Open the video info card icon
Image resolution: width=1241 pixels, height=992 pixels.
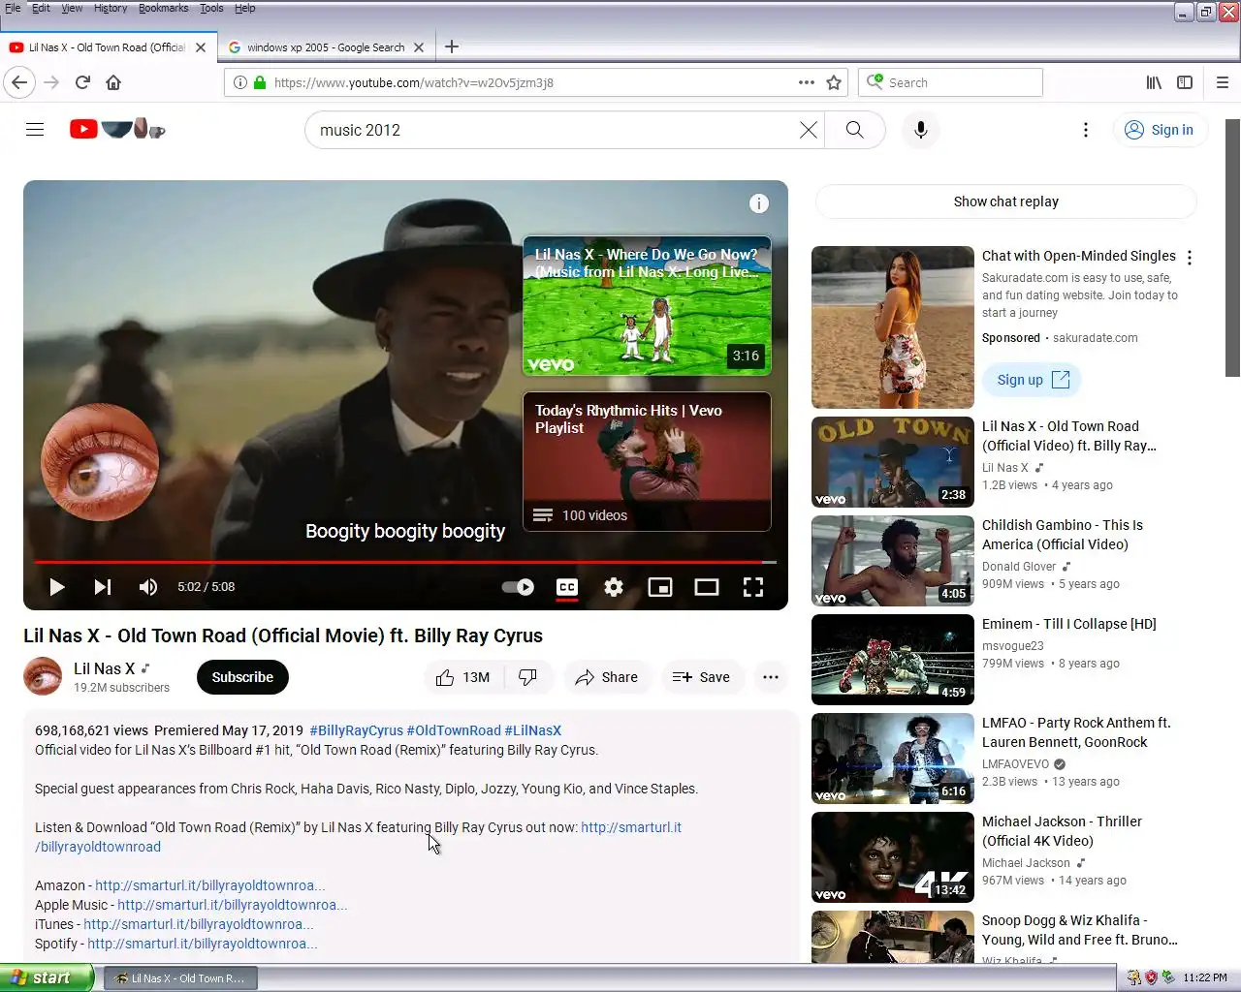click(759, 203)
